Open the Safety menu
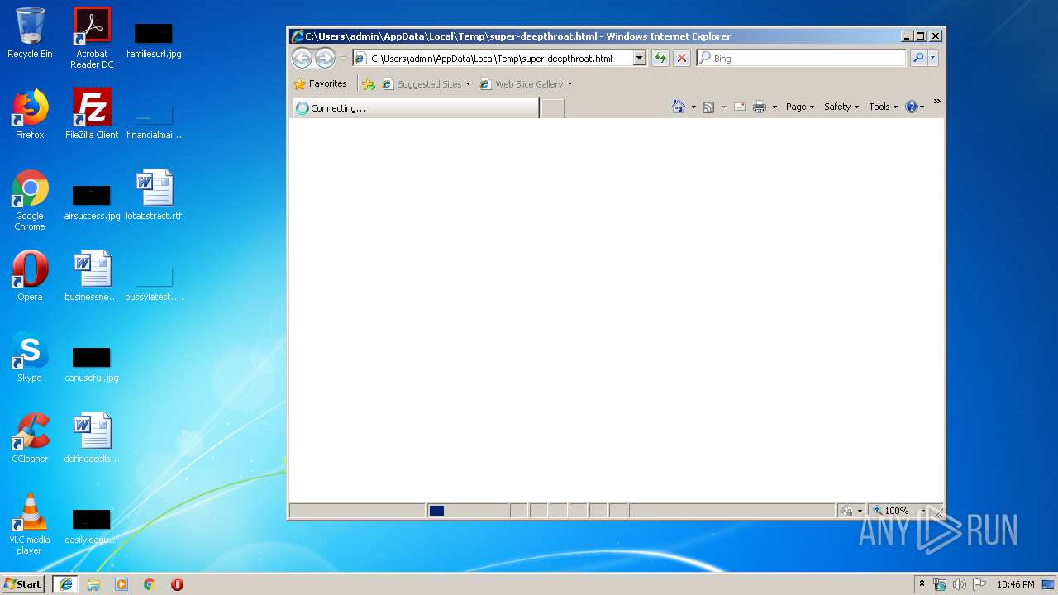The image size is (1058, 595). [841, 107]
